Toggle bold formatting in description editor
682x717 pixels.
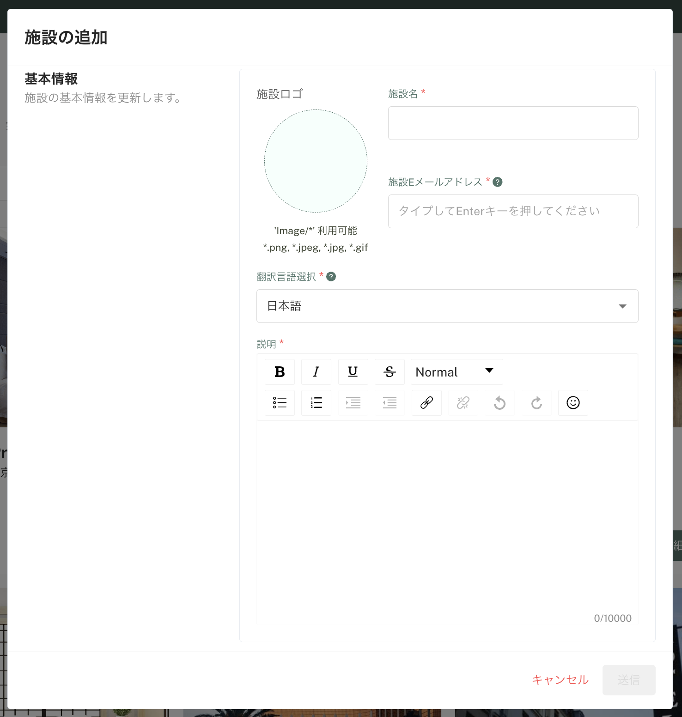tap(280, 372)
